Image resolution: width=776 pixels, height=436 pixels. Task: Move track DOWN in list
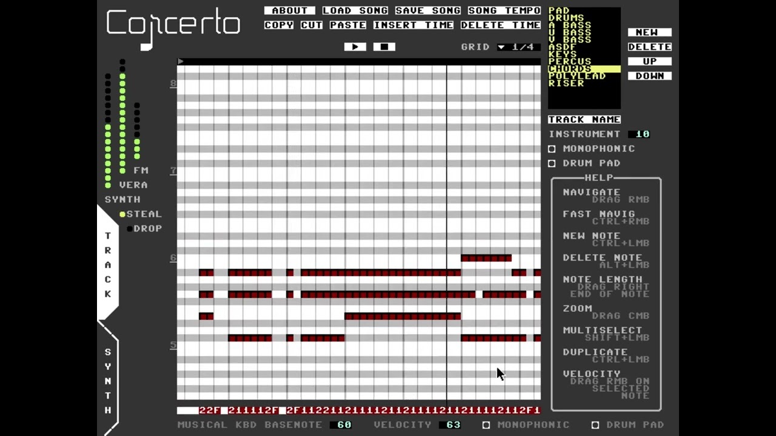click(650, 76)
